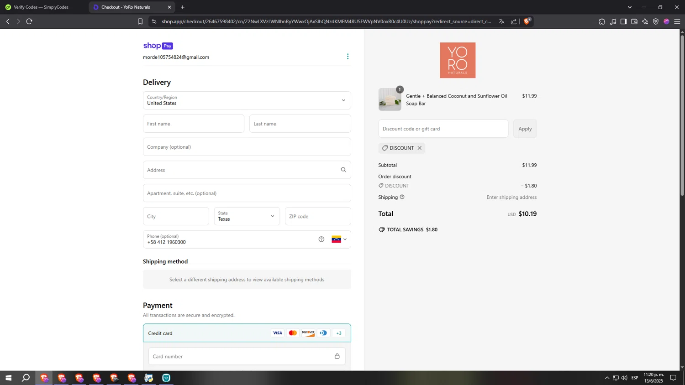
Task: Go back to the previous page
Action: pyautogui.click(x=8, y=21)
